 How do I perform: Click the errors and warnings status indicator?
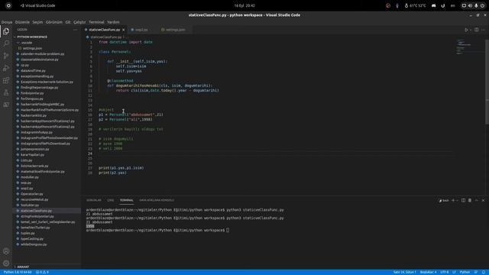click(42, 272)
